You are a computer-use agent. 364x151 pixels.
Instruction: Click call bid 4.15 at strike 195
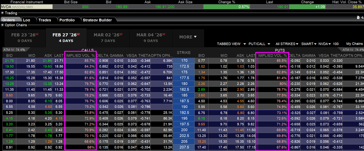(9, 118)
